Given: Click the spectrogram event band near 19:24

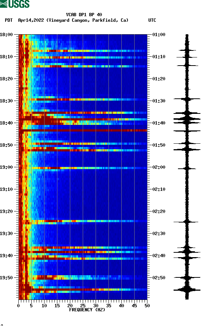Looking at the screenshot, I should pyautogui.click(x=83, y=221).
